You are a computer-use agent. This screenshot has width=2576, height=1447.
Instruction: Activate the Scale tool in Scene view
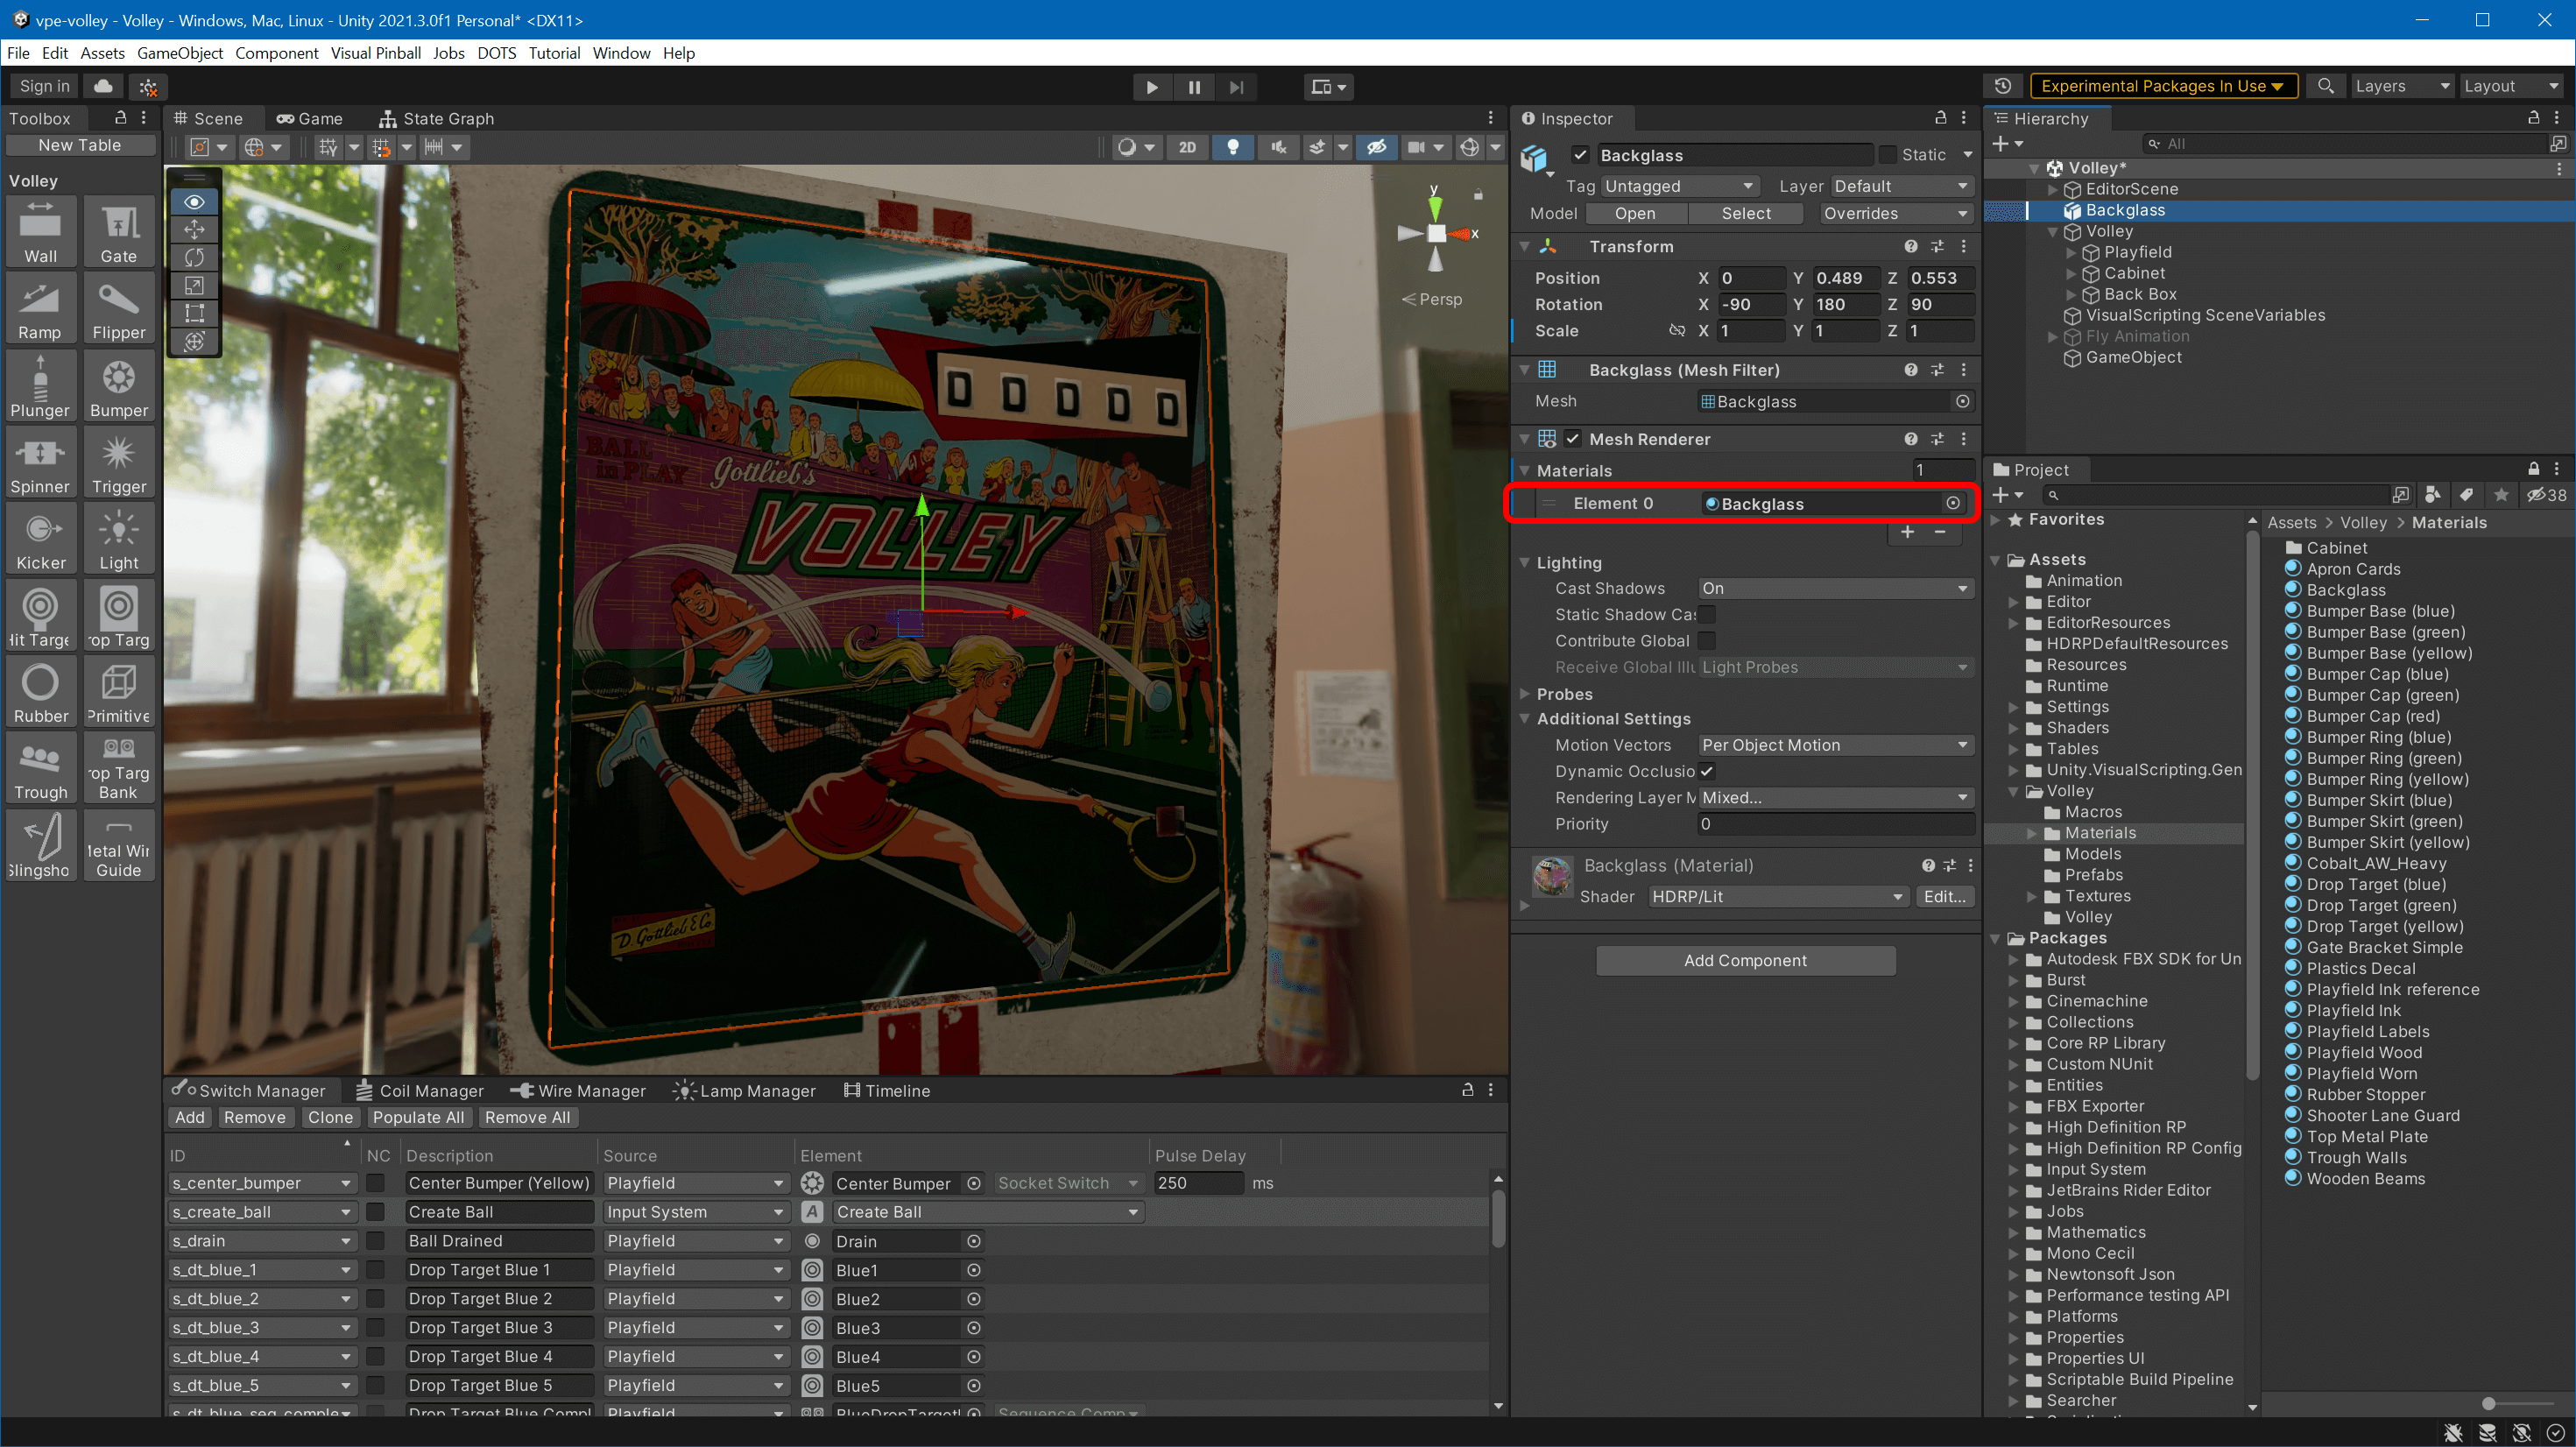point(194,285)
